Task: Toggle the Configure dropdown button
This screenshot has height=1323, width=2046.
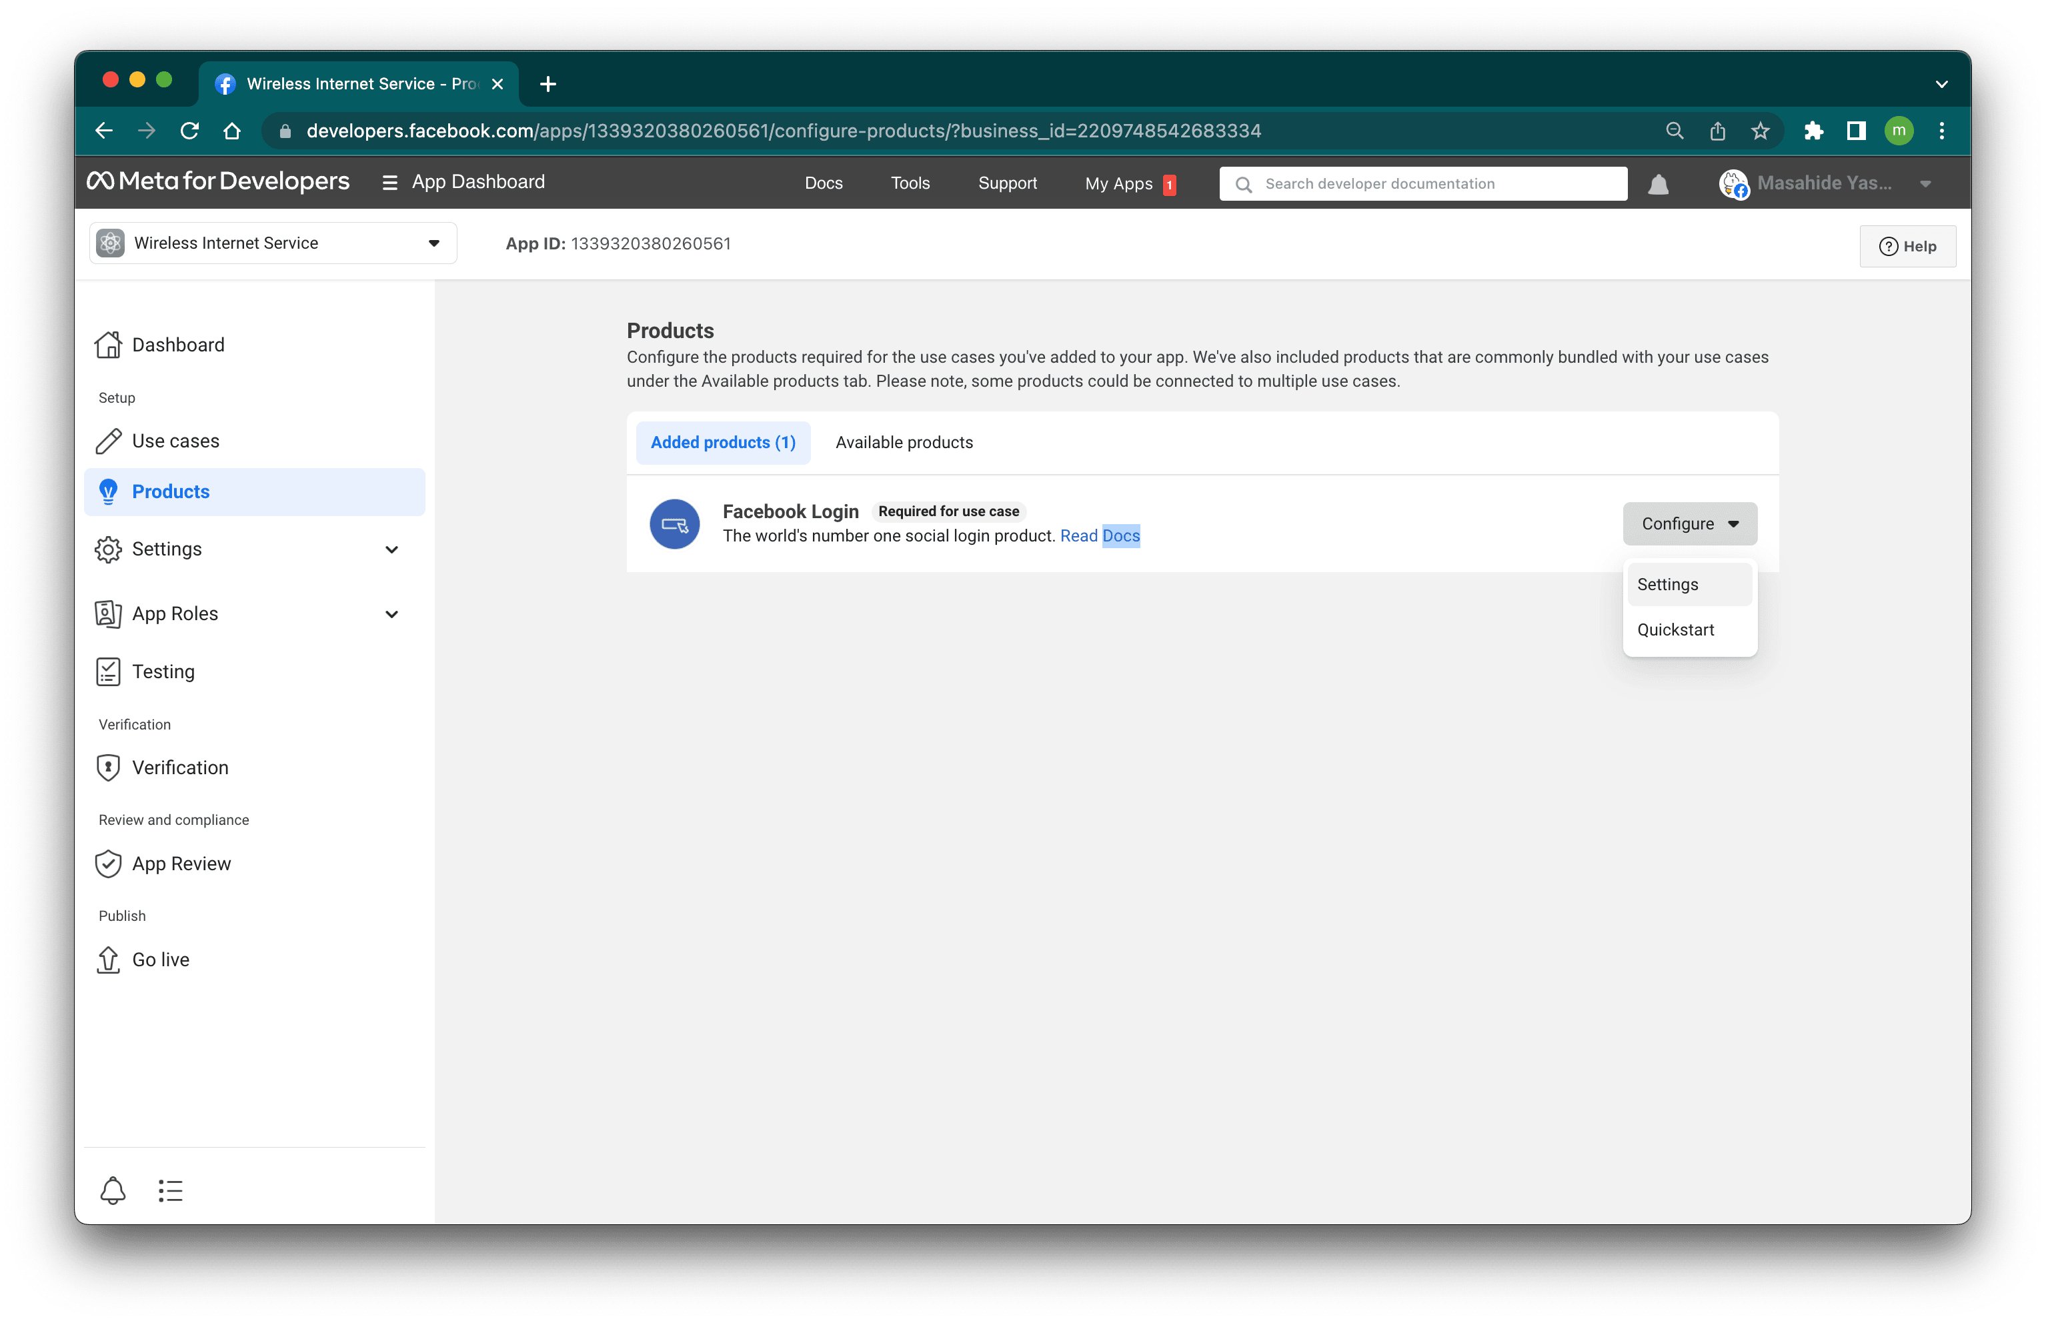Action: [x=1689, y=523]
